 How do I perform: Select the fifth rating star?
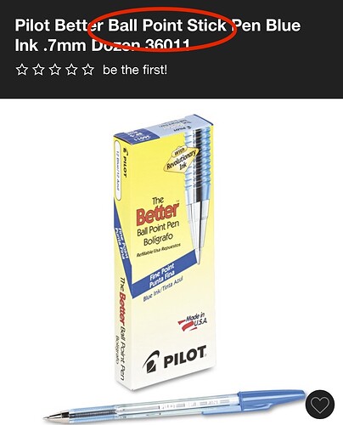[88, 70]
